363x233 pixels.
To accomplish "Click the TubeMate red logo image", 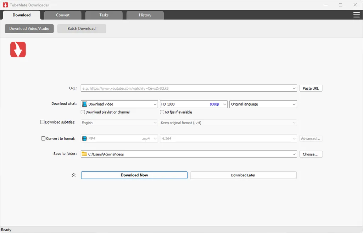I will coord(18,50).
